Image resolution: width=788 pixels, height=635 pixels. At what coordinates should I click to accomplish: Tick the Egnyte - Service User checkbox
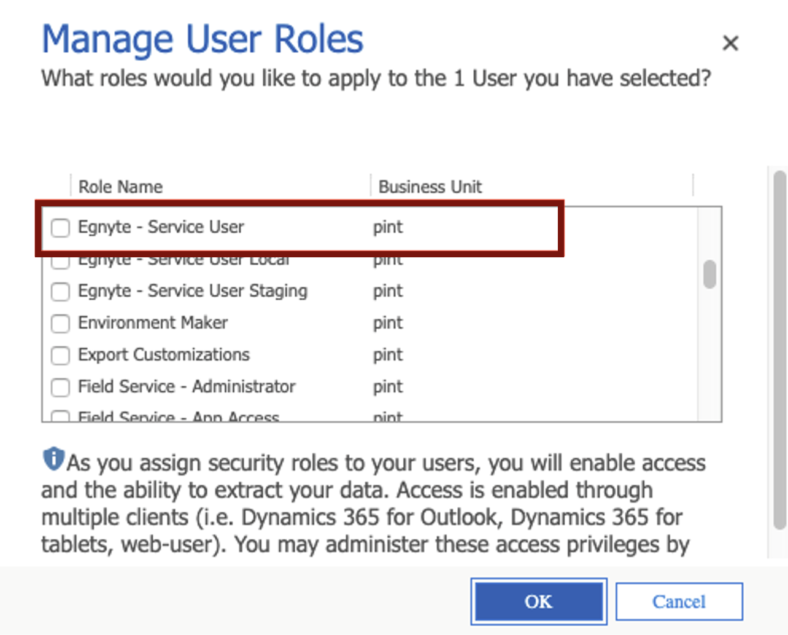pos(60,228)
